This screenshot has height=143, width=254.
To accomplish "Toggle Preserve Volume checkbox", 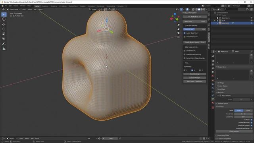I will 251,126.
